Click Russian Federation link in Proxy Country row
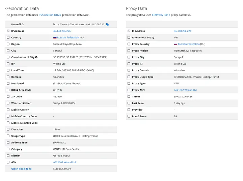The width and height of the screenshot is (243, 181). 189,44
